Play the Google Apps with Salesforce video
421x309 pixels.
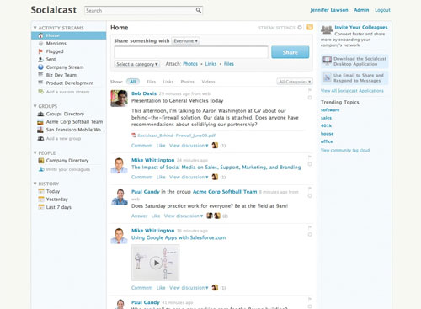click(x=156, y=263)
